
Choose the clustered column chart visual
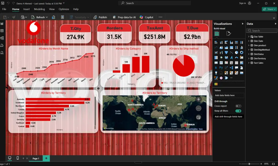[x=231, y=42]
